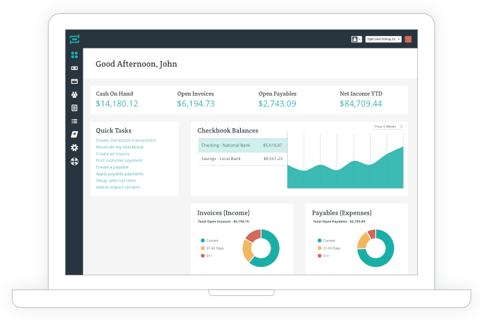Click the 31-60 Days legend dot under Payables
Viewport: 483px width, 323px height.
point(319,248)
